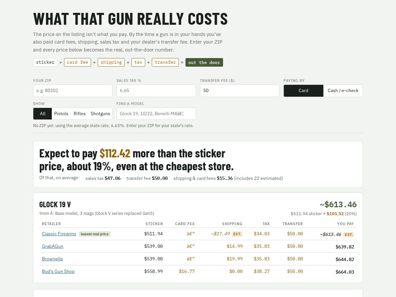Filter list to Rifles
Screen dimensions: 396x297
coord(80,114)
